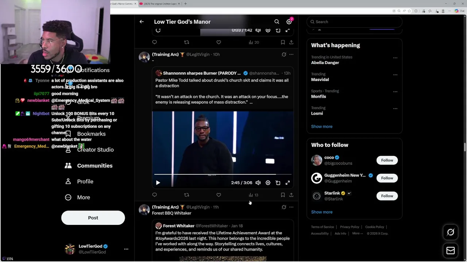Screen dimensions: 467x262
Task: Like the LegitVirgin Pastor Mike Todd post
Action: coord(219,195)
